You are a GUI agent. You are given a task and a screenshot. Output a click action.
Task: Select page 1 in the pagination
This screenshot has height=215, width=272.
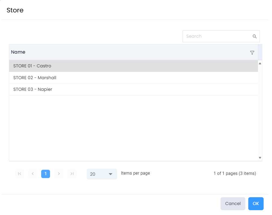point(45,174)
